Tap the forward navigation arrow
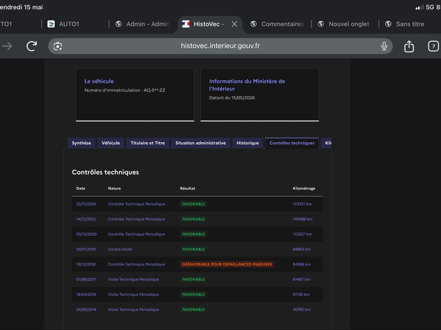 (7, 46)
